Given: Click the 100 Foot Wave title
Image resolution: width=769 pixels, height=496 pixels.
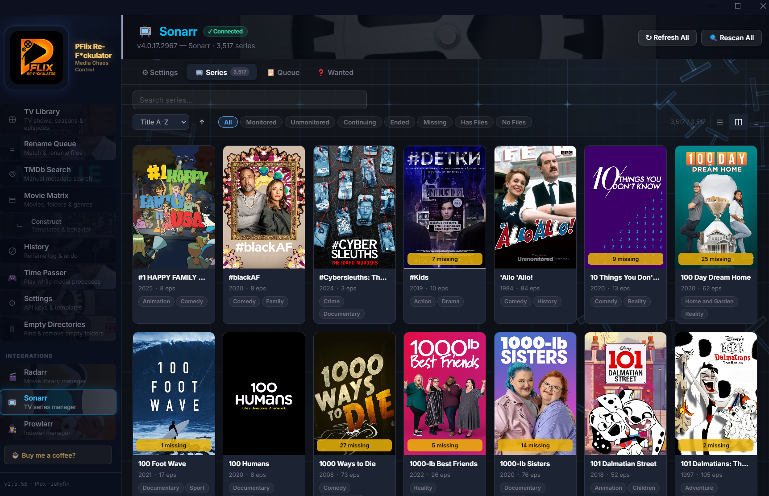Looking at the screenshot, I should tap(162, 464).
